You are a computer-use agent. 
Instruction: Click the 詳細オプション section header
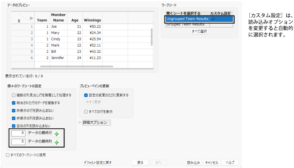click(x=96, y=123)
